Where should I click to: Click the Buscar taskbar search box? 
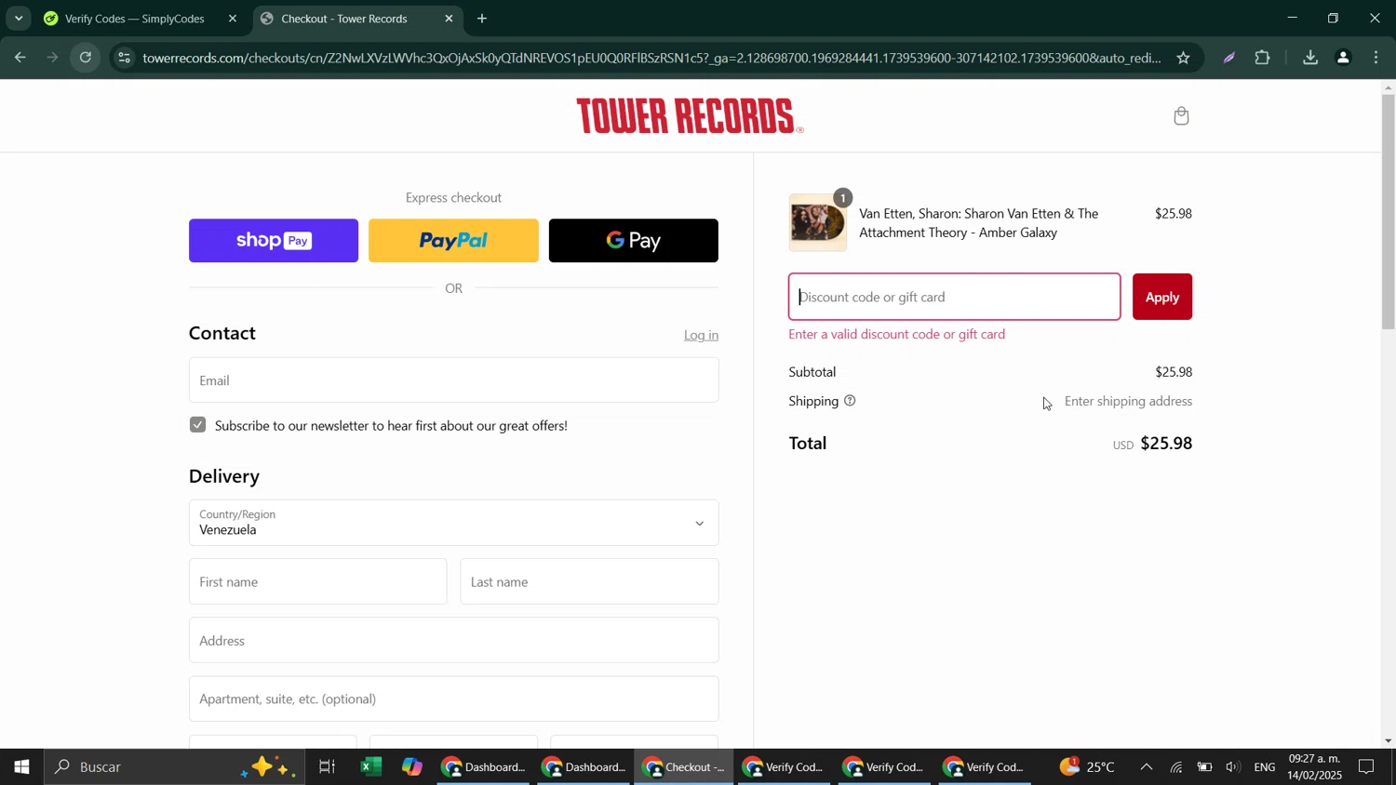click(175, 767)
